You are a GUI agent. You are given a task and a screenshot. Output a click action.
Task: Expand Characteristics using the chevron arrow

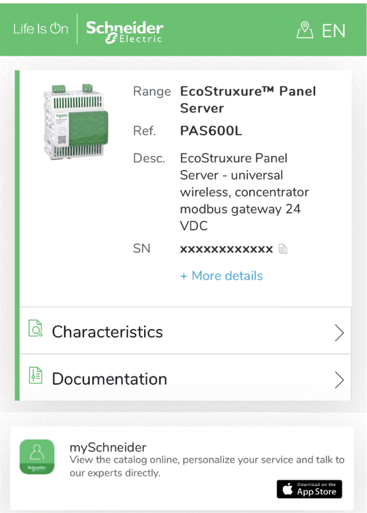339,333
